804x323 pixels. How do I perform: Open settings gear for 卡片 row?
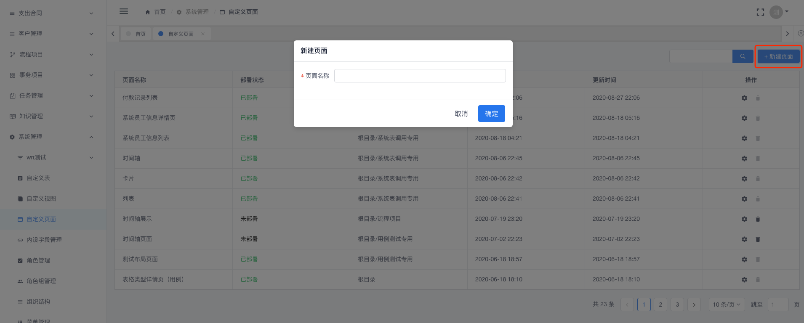click(744, 179)
